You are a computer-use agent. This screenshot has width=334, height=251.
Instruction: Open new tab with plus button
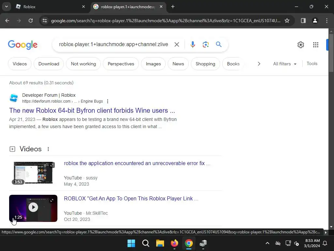[173, 7]
